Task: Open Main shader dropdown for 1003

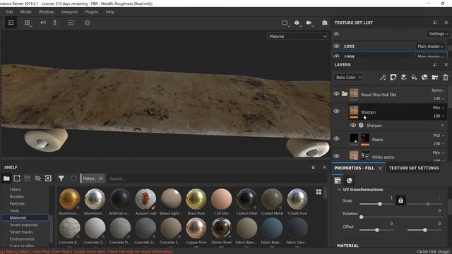Action: pos(430,47)
